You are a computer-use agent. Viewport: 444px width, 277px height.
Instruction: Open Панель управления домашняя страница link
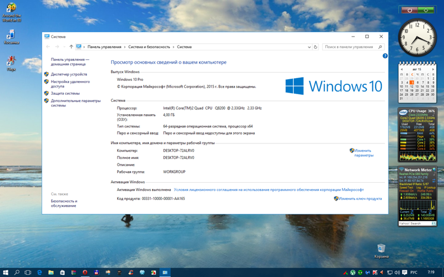pyautogui.click(x=70, y=62)
